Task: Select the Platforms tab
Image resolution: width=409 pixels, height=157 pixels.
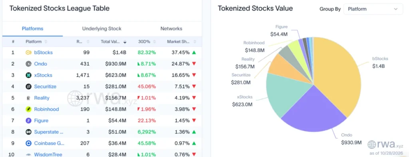Action: point(33,29)
